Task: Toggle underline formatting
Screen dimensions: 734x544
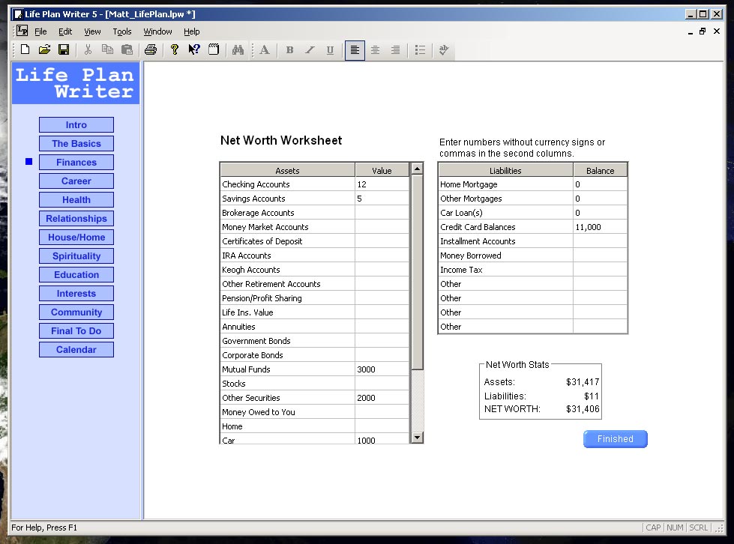Action: [330, 49]
